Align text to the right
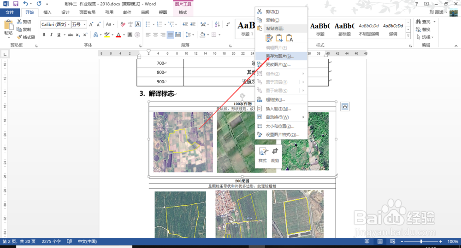Image resolution: width=461 pixels, height=248 pixels. [163, 35]
